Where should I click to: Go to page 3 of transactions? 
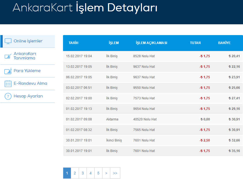(x=83, y=173)
